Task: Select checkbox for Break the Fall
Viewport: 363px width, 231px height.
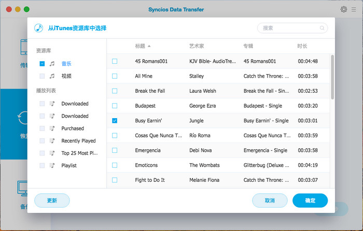Action: tap(115, 91)
